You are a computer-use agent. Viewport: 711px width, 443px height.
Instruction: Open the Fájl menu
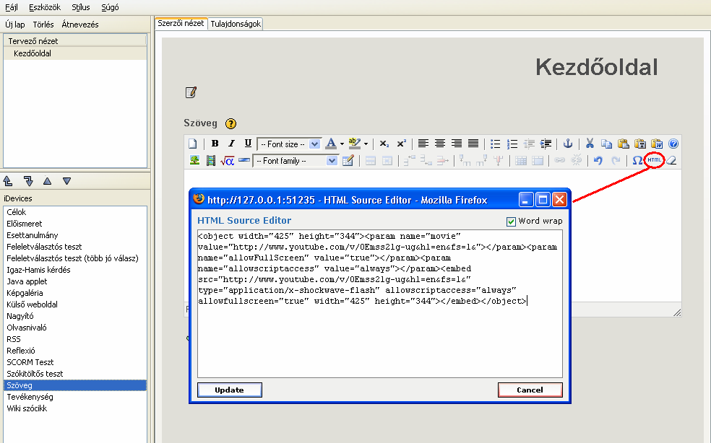(x=12, y=7)
